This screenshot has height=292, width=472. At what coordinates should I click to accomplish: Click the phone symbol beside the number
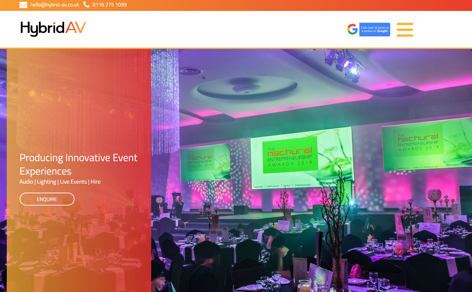click(x=86, y=5)
